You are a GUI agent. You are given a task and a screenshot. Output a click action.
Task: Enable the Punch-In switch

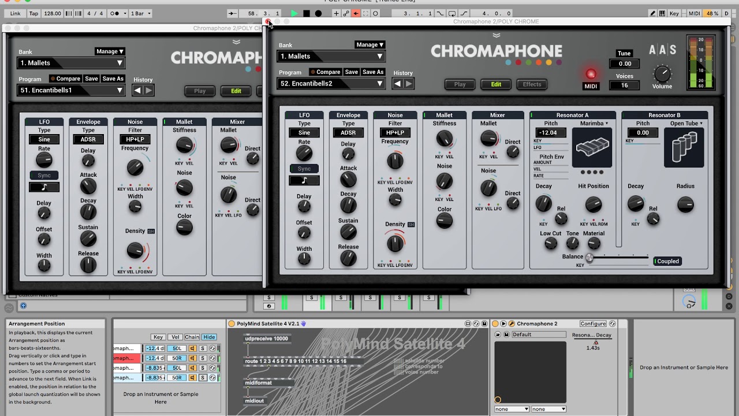point(441,13)
